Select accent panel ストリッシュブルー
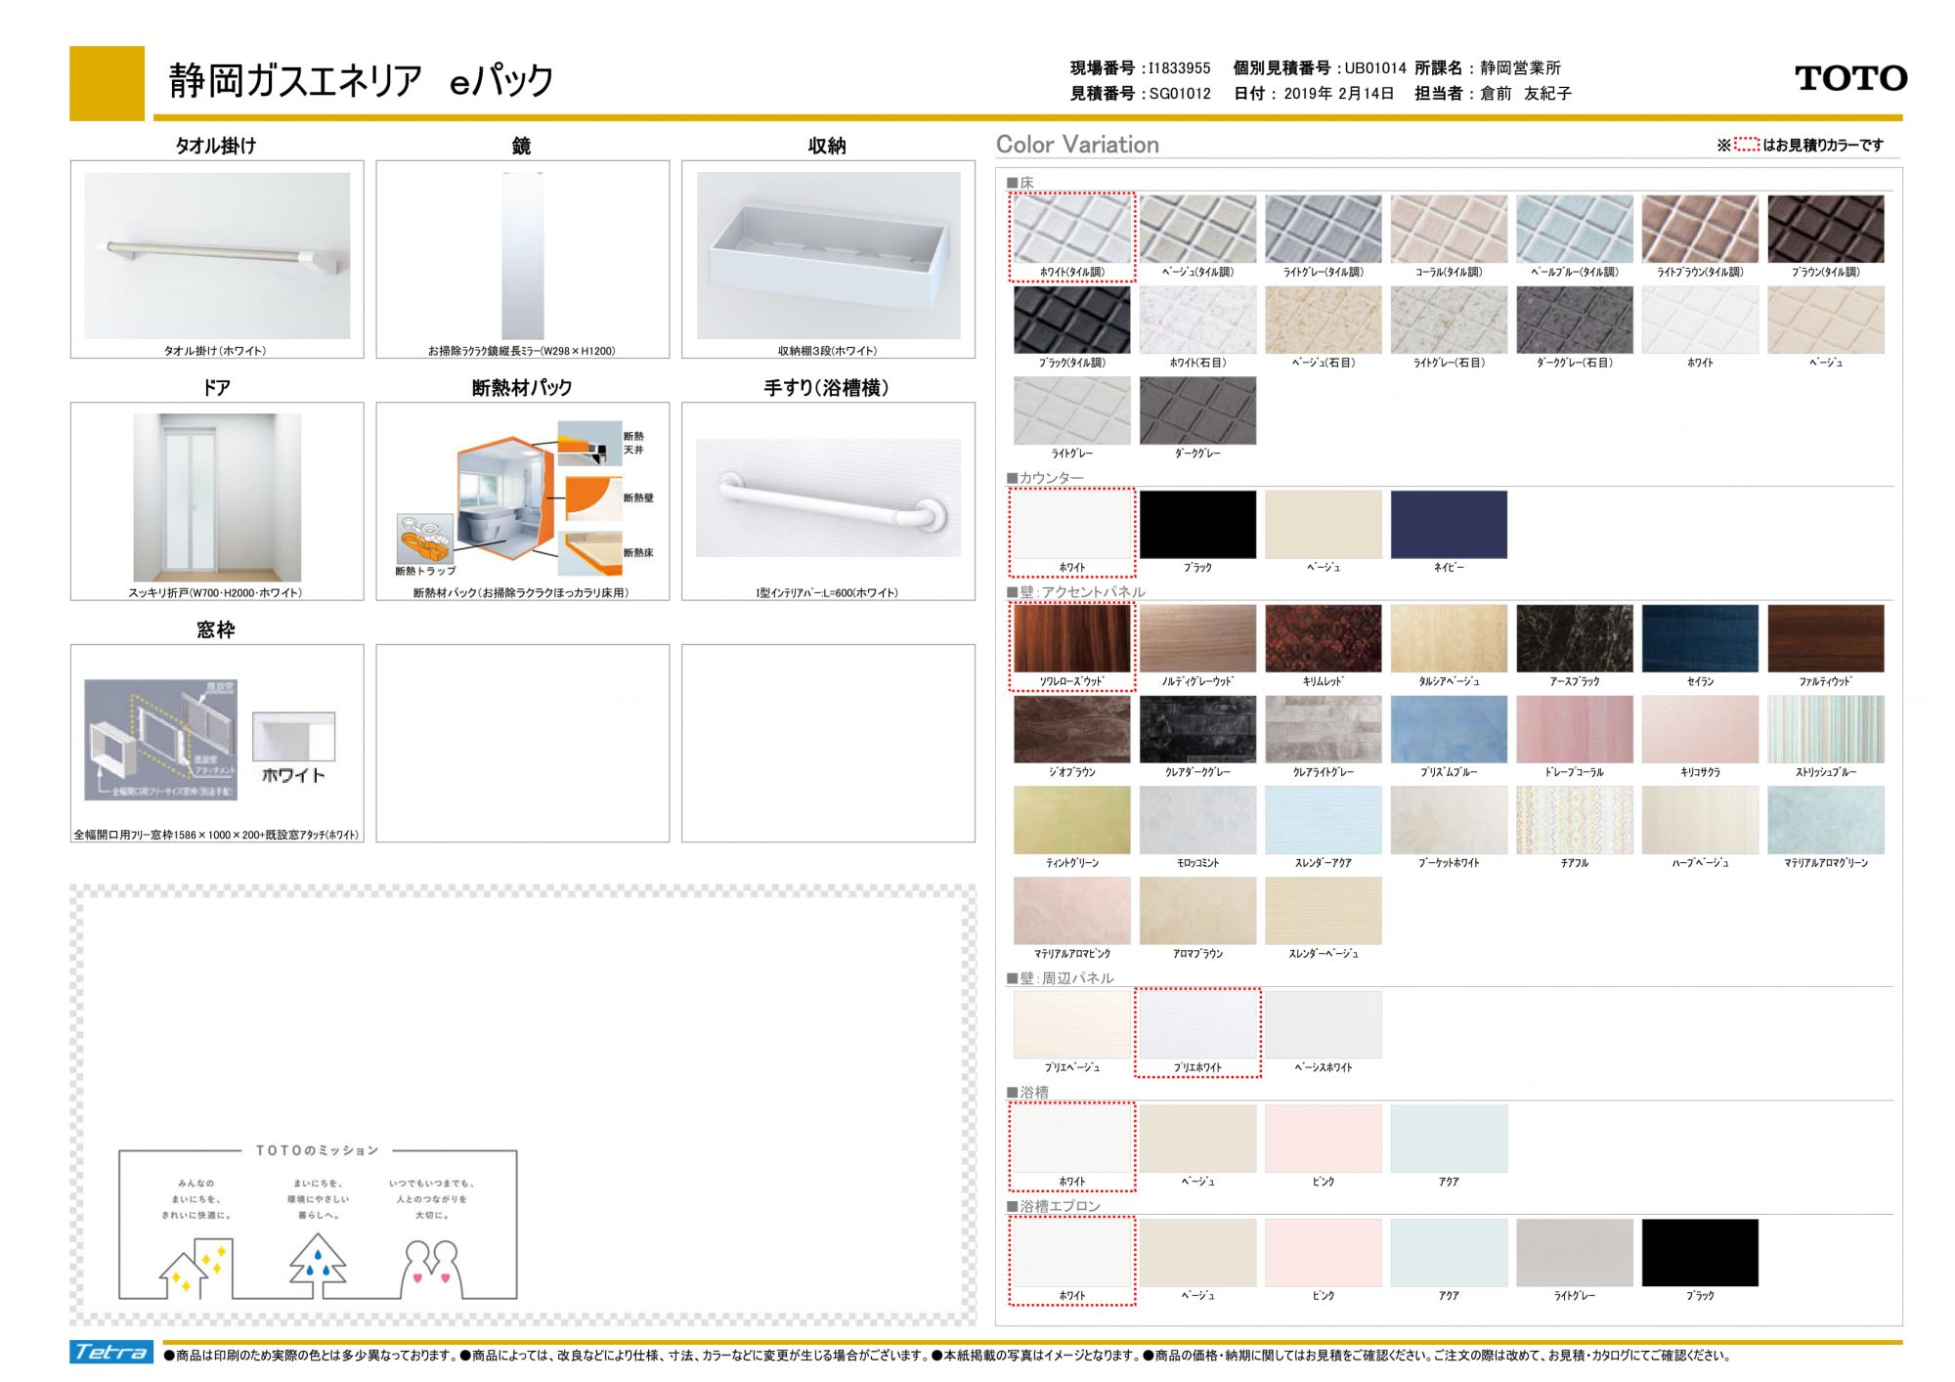Screen dimensions: 1955x1382 point(1826,729)
